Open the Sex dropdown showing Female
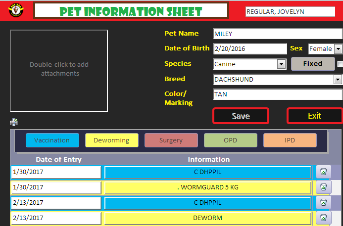The image size is (343, 226). 338,49
